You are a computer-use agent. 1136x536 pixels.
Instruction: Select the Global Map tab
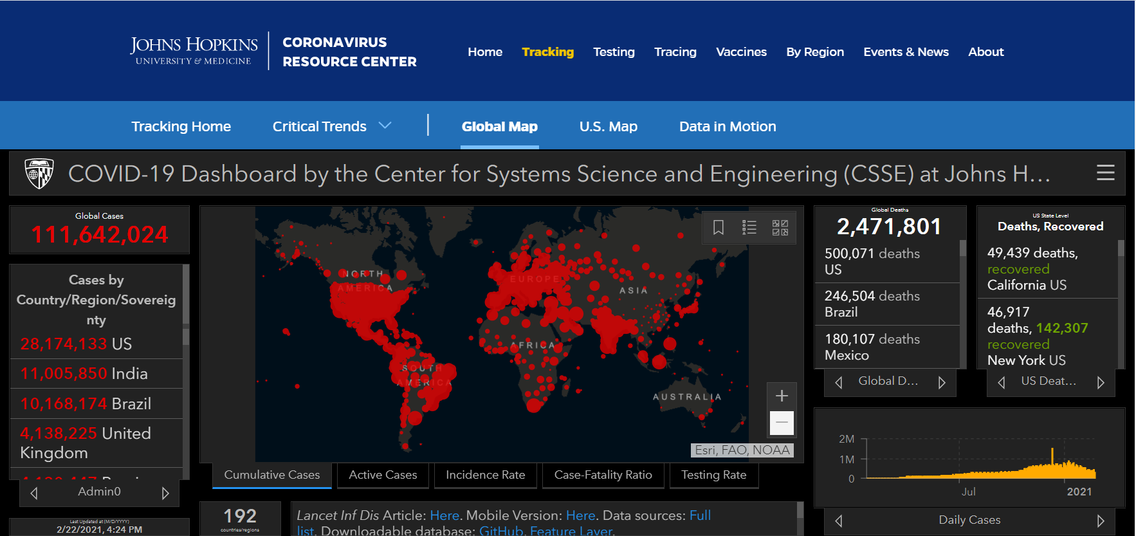(x=500, y=127)
